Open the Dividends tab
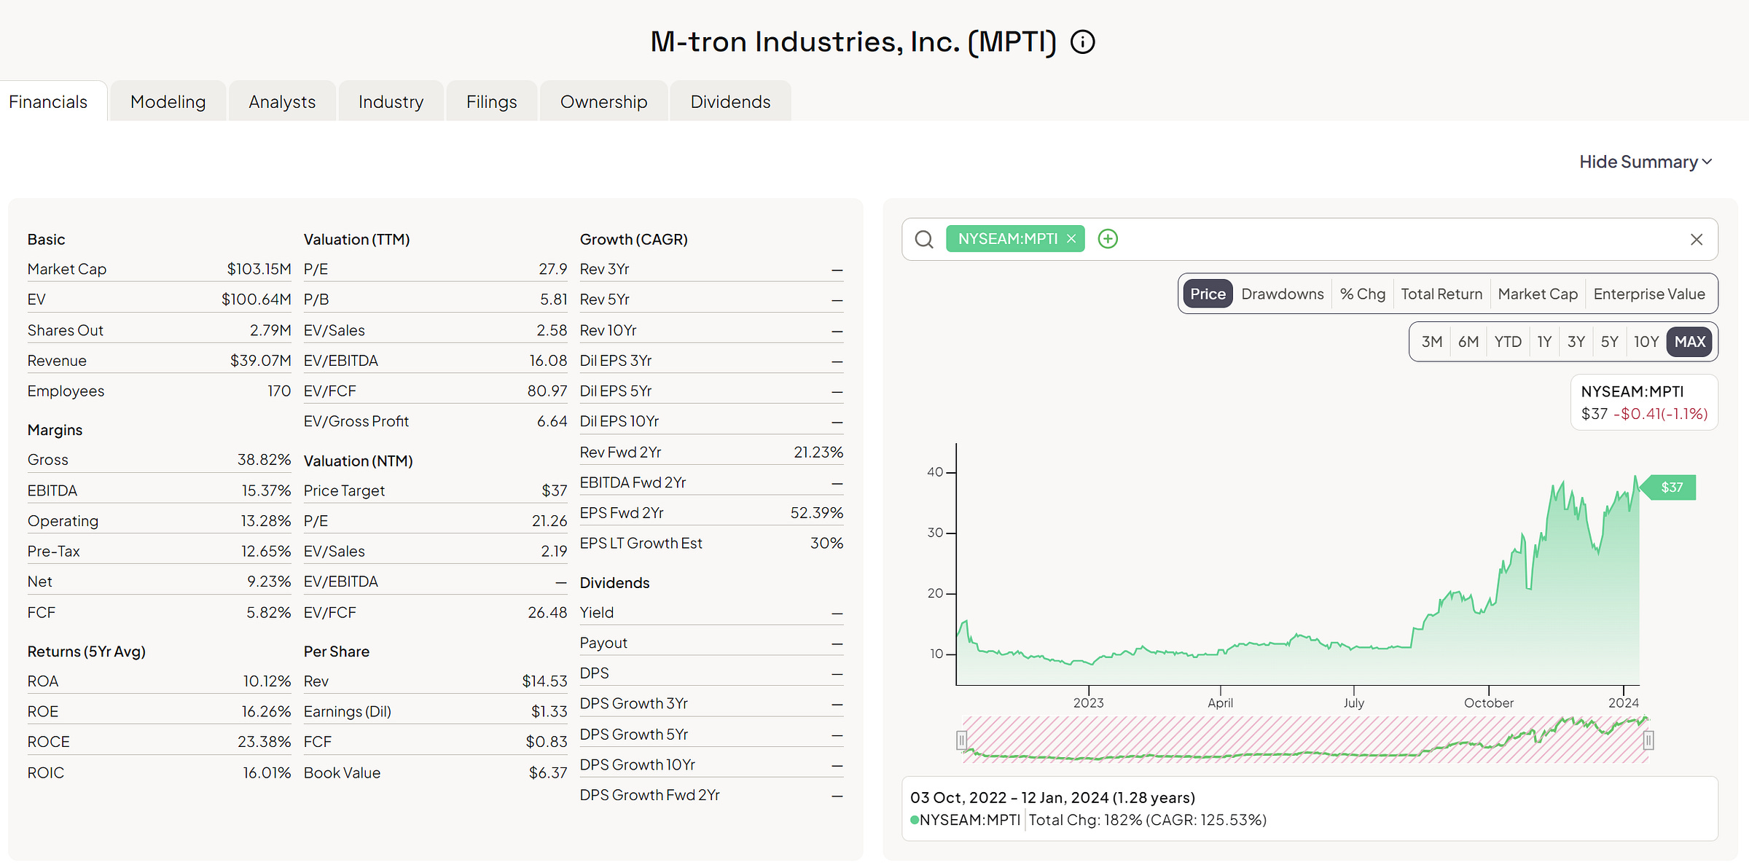1749x865 pixels. click(x=730, y=102)
